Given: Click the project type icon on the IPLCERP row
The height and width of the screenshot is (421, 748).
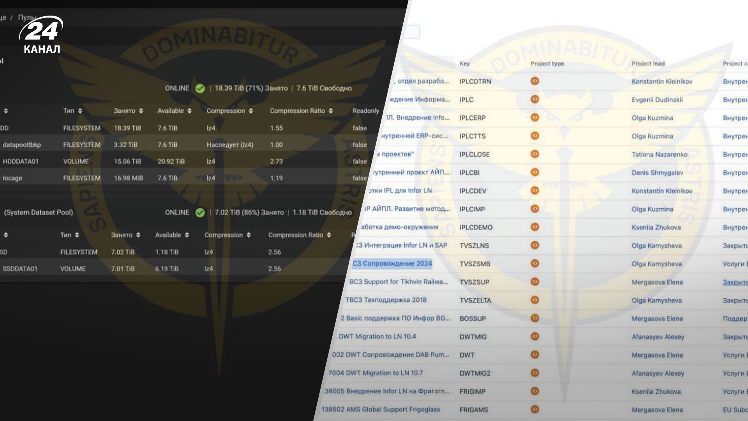Looking at the screenshot, I should (535, 118).
